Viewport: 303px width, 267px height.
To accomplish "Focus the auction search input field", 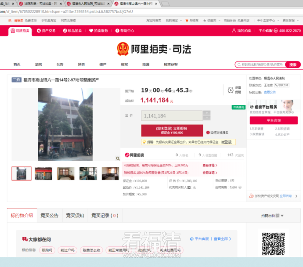I will (261, 65).
